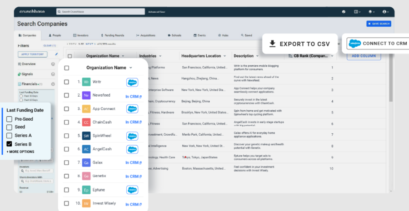Click the Export to CSV button
Image resolution: width=409 pixels, height=211 pixels.
click(x=299, y=44)
